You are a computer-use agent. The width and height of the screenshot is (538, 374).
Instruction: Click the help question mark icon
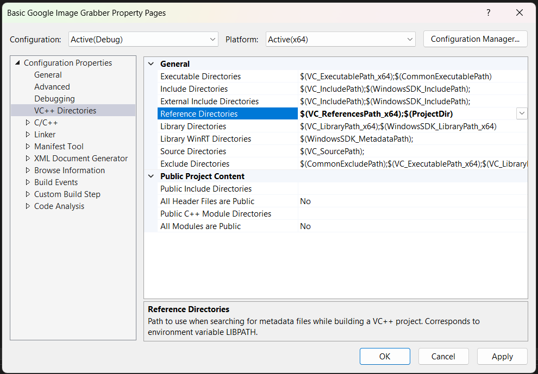488,13
